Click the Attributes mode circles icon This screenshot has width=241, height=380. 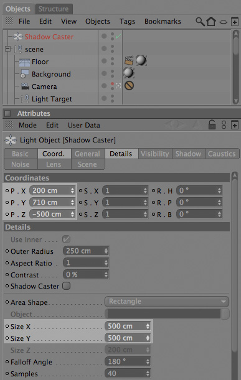tap(224, 125)
